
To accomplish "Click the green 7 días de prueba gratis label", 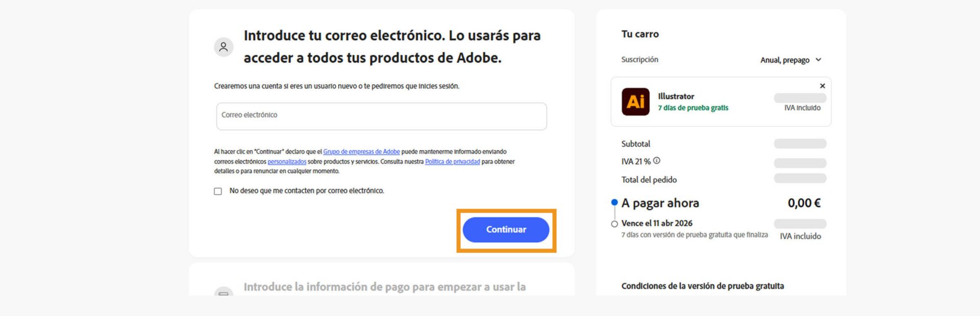I will tap(694, 108).
